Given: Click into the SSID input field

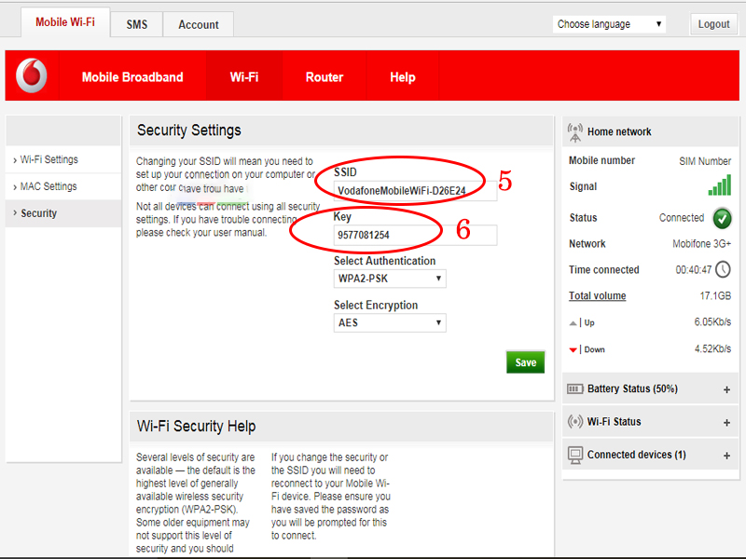Looking at the screenshot, I should 415,190.
